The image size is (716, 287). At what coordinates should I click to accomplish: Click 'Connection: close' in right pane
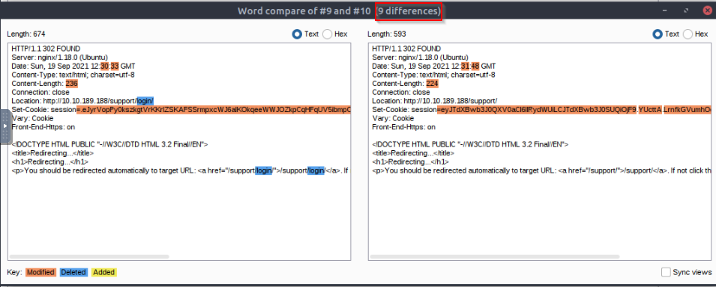401,92
